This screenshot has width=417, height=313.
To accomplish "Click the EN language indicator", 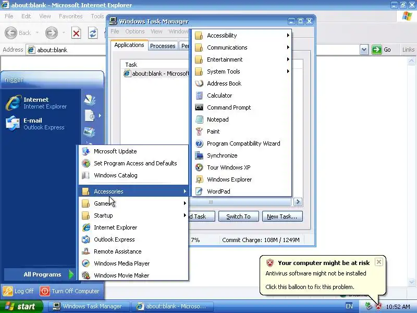I will point(349,306).
